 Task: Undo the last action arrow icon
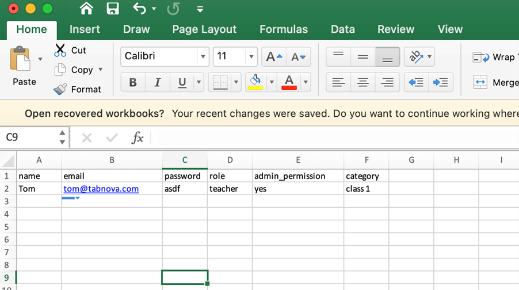pos(139,8)
